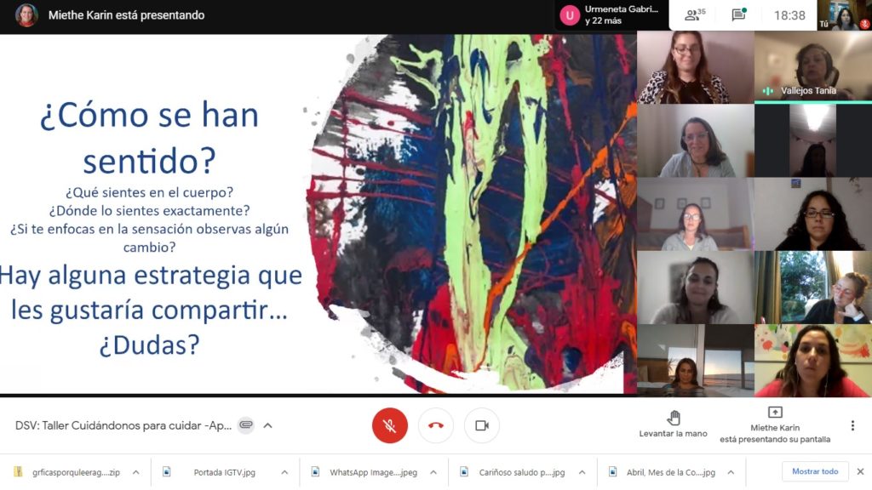The width and height of the screenshot is (872, 490).
Task: Open the three-dot more options menu
Action: coord(852,425)
